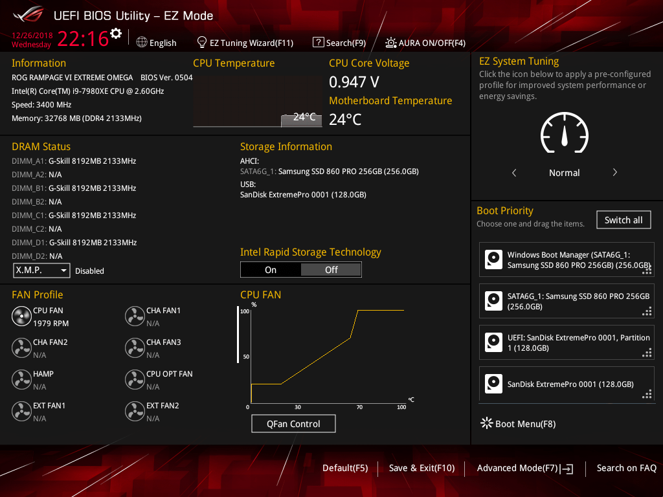Click the AURA light icon
Viewport: 663px width, 497px height.
(390, 43)
